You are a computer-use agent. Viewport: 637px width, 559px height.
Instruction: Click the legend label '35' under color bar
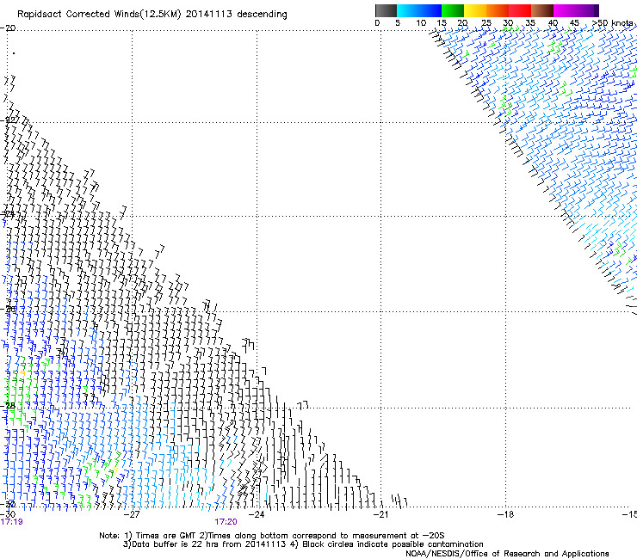coord(530,23)
